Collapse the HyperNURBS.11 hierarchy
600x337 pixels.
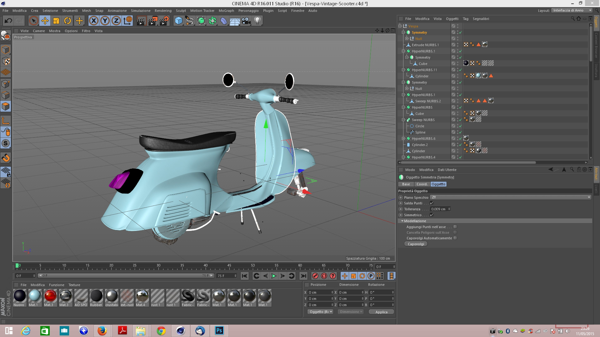pos(403,70)
